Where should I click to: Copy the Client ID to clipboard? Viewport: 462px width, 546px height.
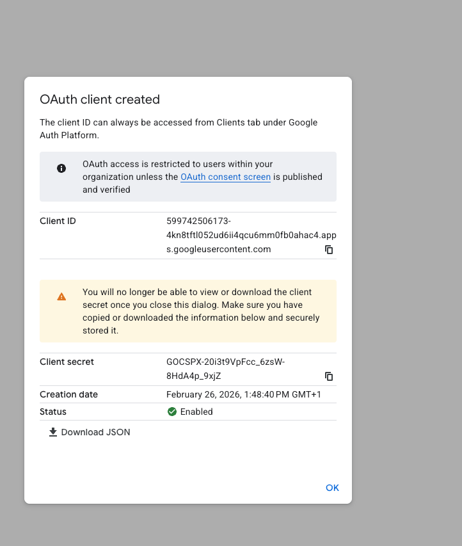pyautogui.click(x=329, y=250)
